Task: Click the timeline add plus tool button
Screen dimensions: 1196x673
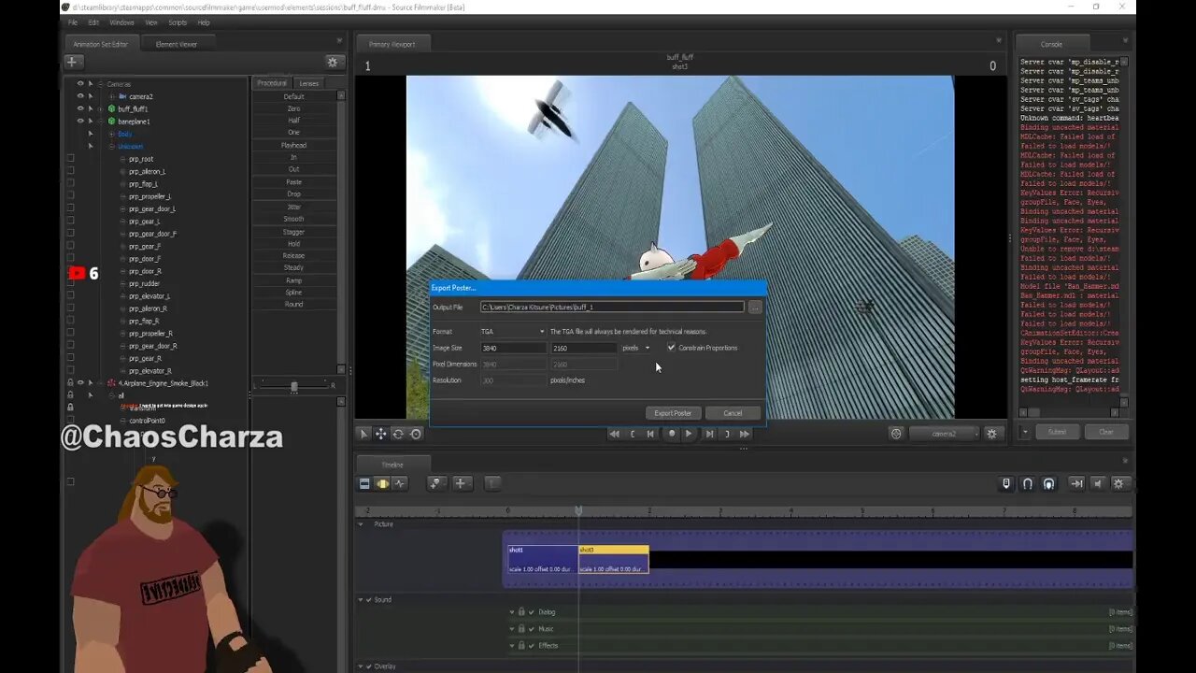Action: 461,483
